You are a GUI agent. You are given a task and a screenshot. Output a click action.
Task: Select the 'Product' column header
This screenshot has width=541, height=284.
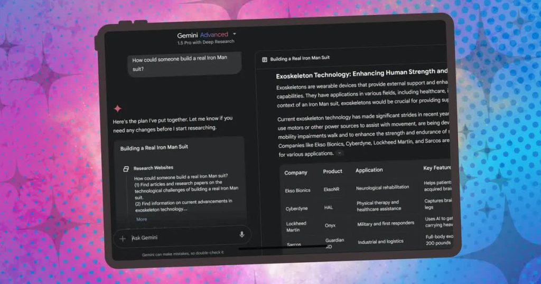(x=332, y=171)
